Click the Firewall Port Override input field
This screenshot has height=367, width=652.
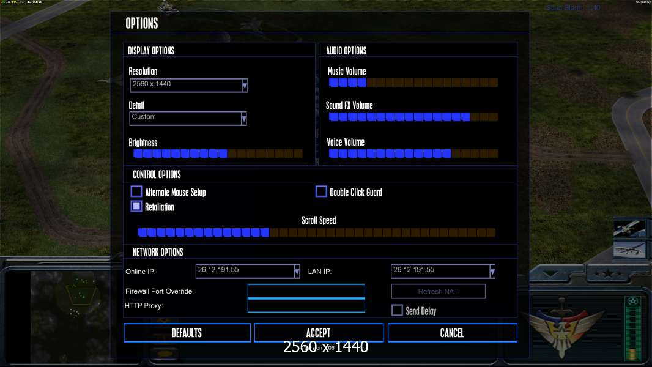[306, 291]
